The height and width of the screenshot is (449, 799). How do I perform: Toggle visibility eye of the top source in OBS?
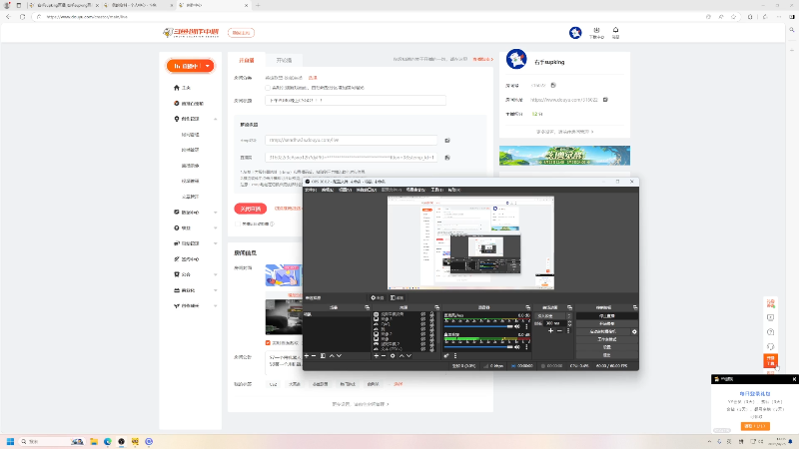click(422, 314)
